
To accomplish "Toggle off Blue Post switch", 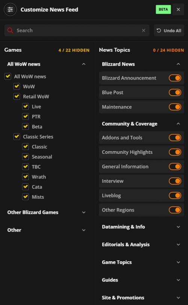I will pos(175,92).
